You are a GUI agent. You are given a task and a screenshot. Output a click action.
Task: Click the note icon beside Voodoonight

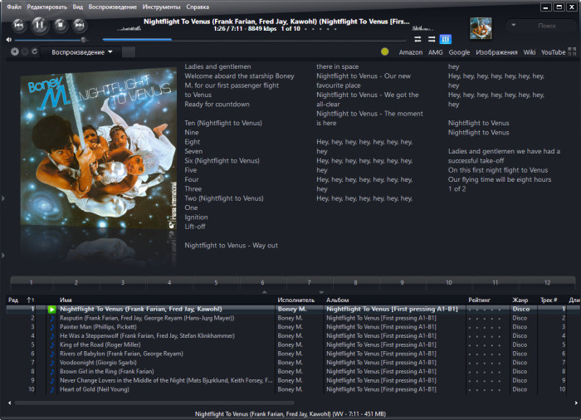pyautogui.click(x=51, y=363)
